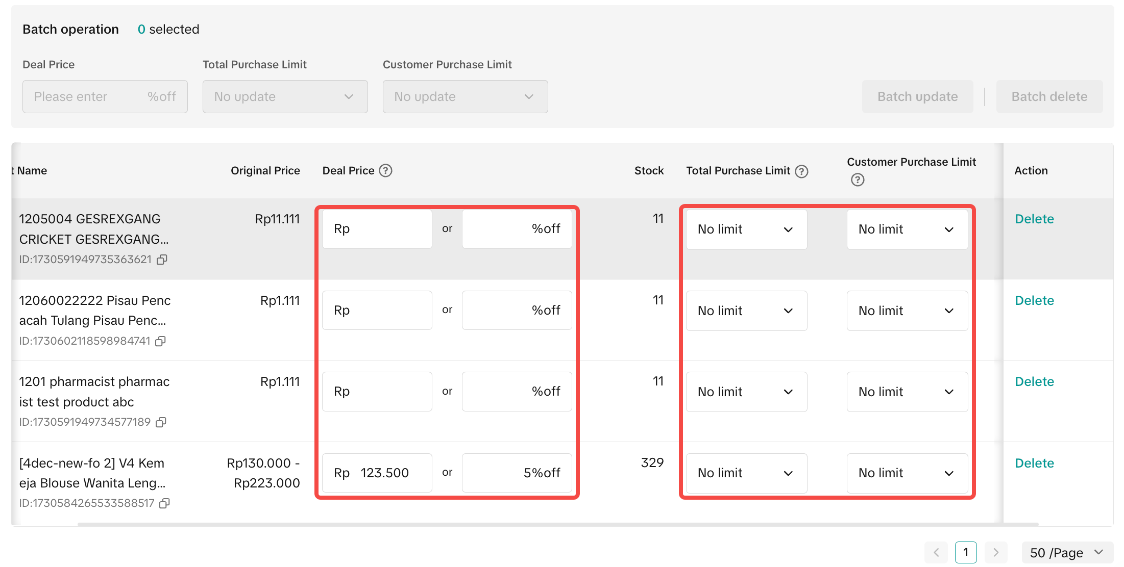Expand Total Purchase Limit for GESREXGANG row
This screenshot has height=567, width=1124.
(x=746, y=229)
